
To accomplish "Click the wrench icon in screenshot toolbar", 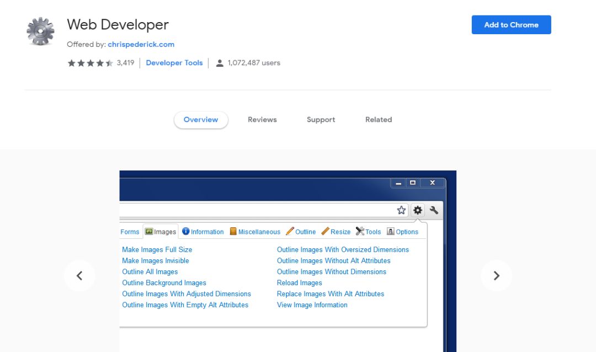I will (x=434, y=210).
